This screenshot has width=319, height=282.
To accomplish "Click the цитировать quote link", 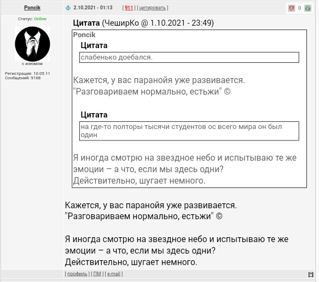I will pos(153,8).
